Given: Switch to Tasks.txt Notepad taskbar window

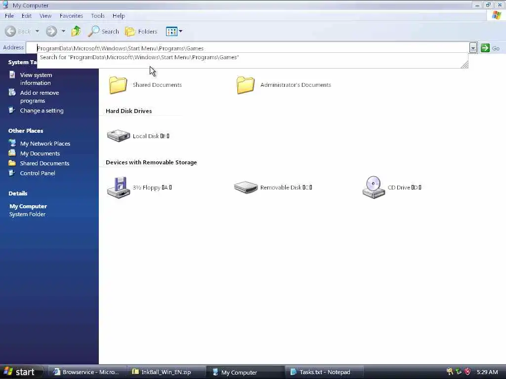Looking at the screenshot, I should pyautogui.click(x=324, y=372).
